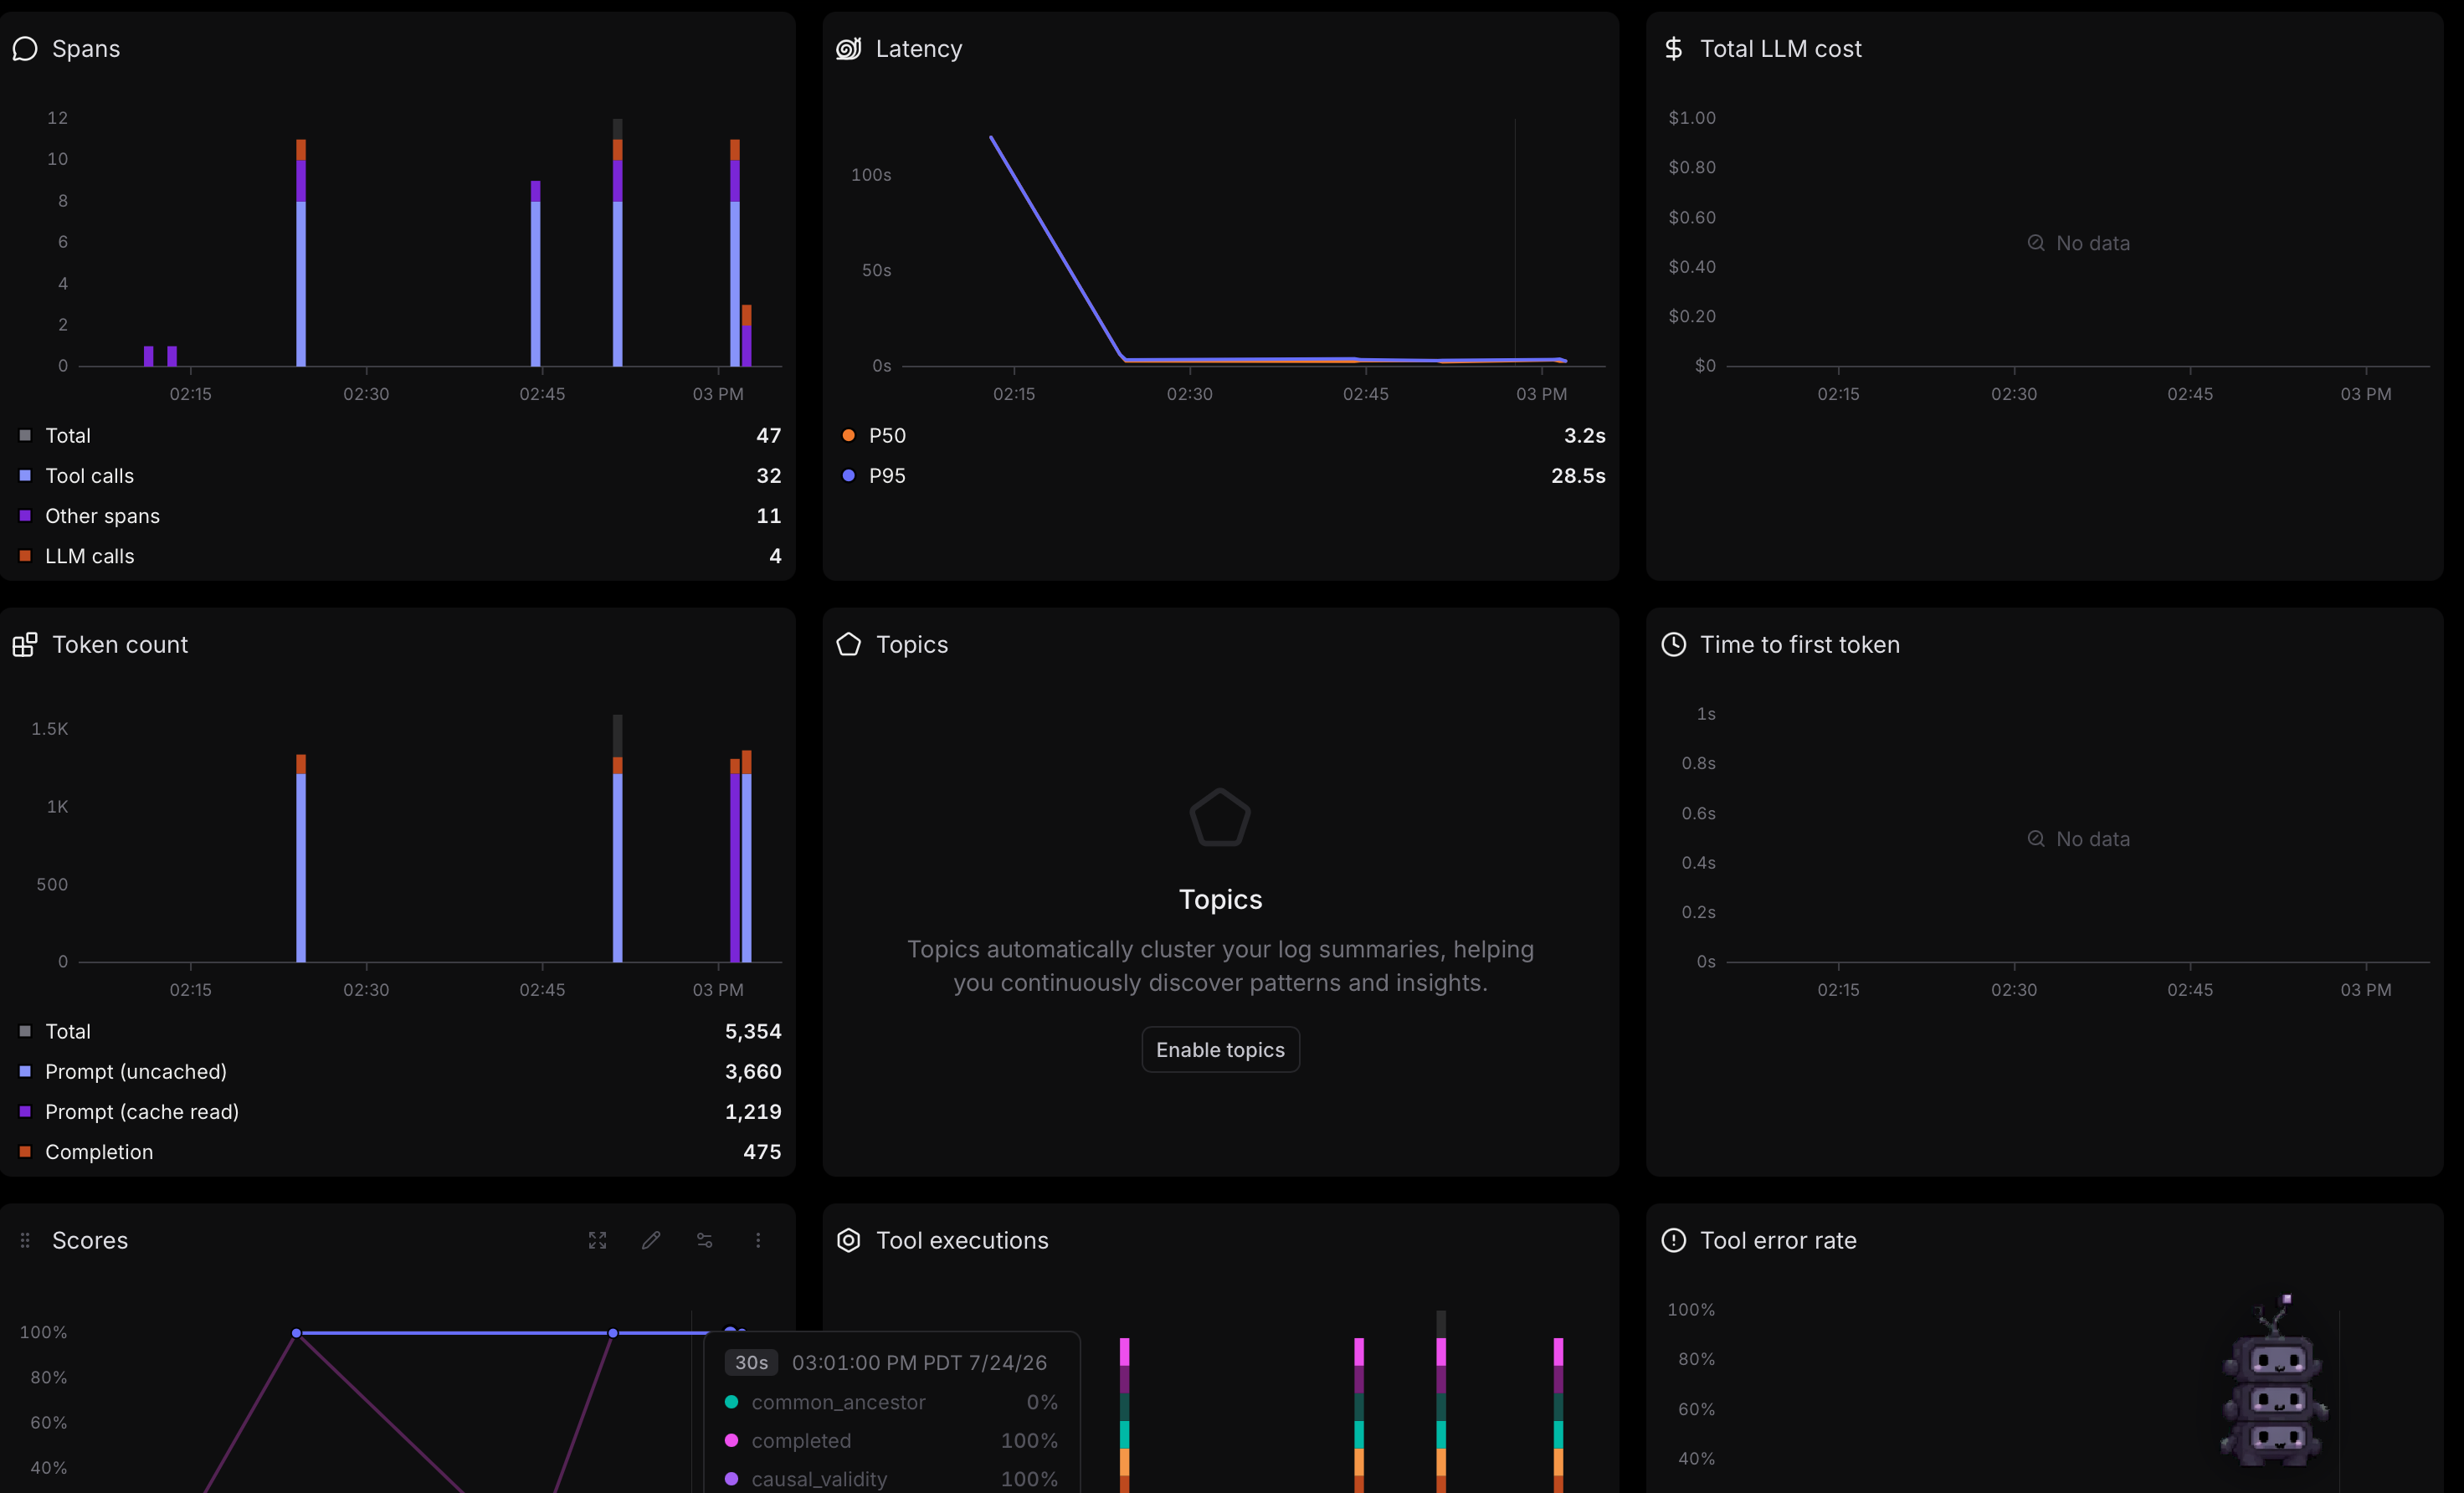Click the Completion legend color swatch
Image resolution: width=2464 pixels, height=1493 pixels.
[25, 1152]
